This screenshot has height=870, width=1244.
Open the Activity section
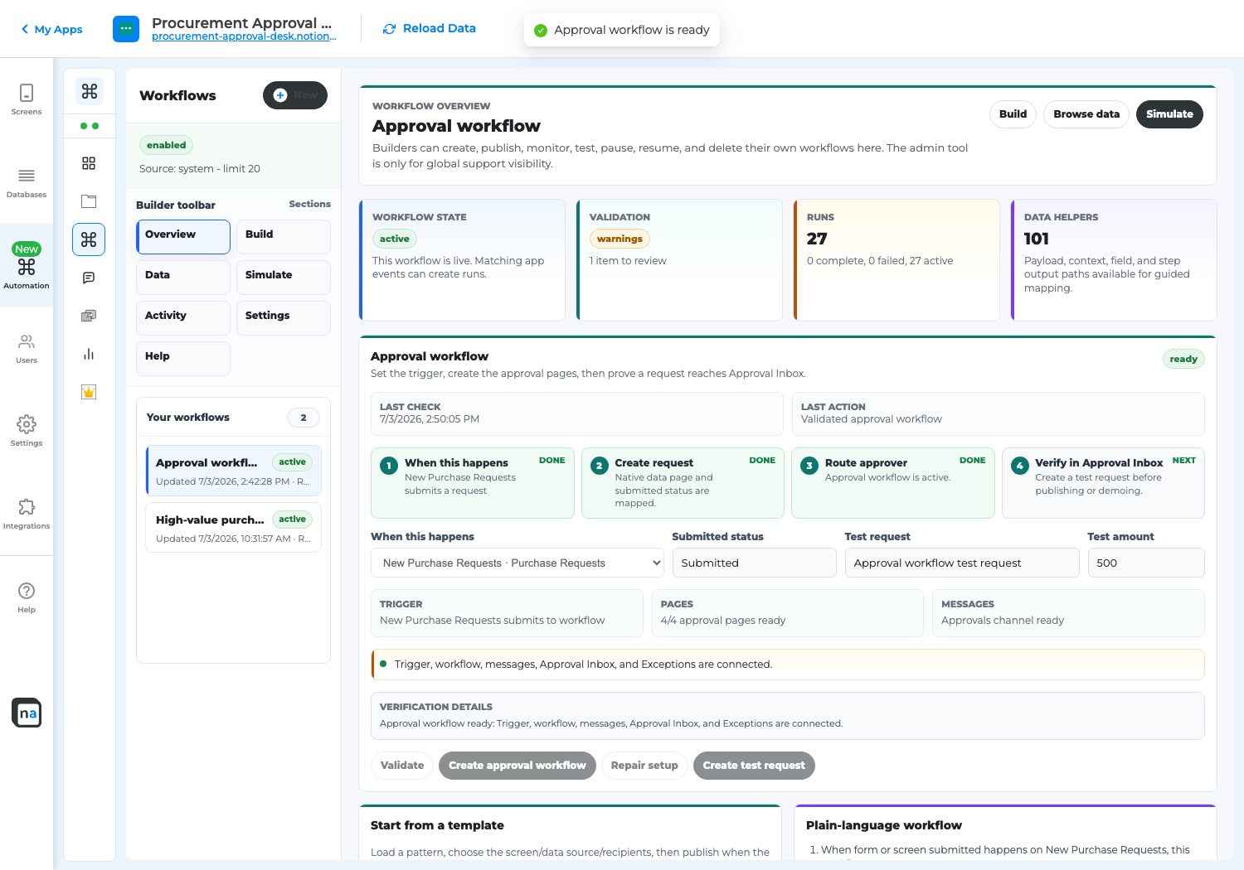pyautogui.click(x=183, y=317)
